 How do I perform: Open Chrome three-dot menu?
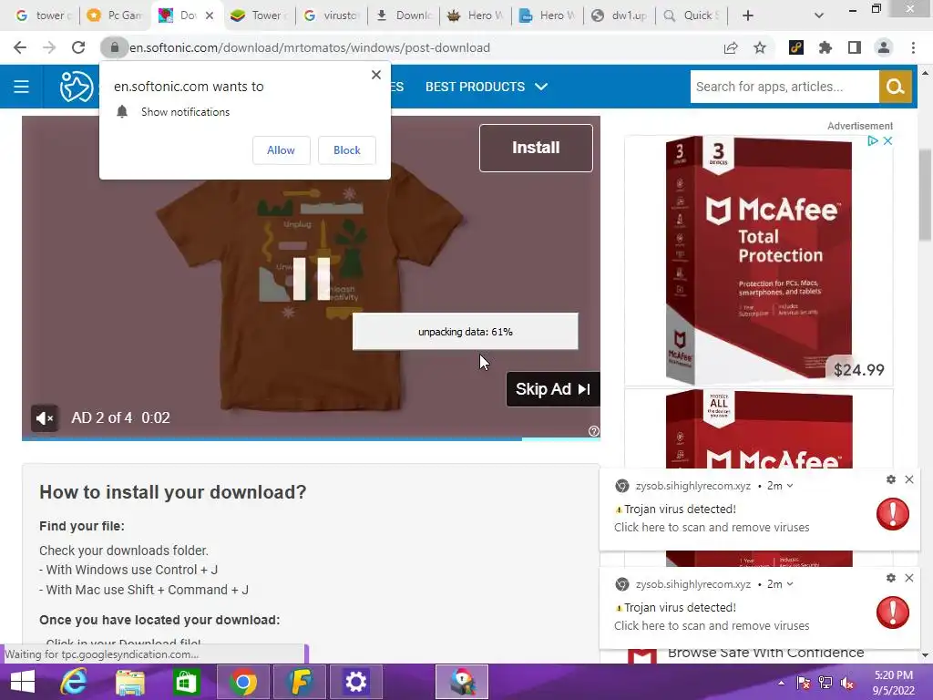(x=913, y=47)
